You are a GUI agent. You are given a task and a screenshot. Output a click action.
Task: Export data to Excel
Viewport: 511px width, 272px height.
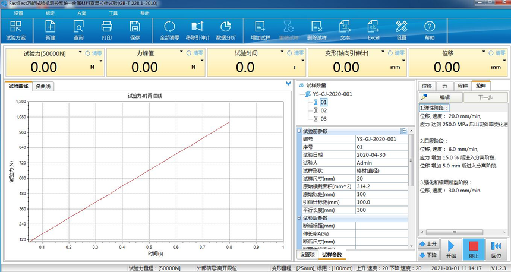point(374,30)
